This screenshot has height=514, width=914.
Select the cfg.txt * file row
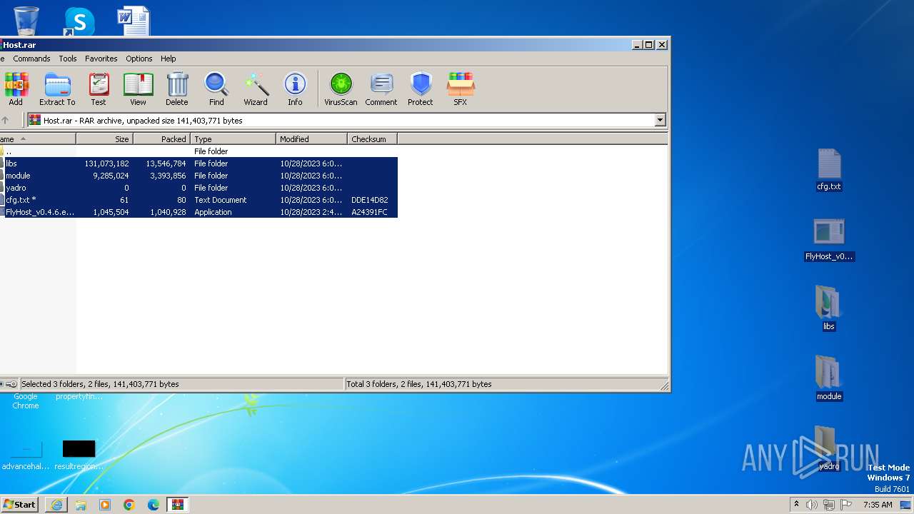[x=199, y=200]
